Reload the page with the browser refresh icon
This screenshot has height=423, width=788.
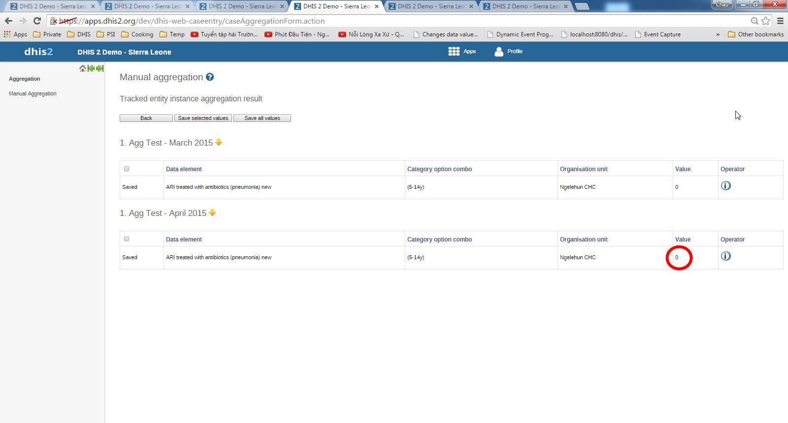37,21
